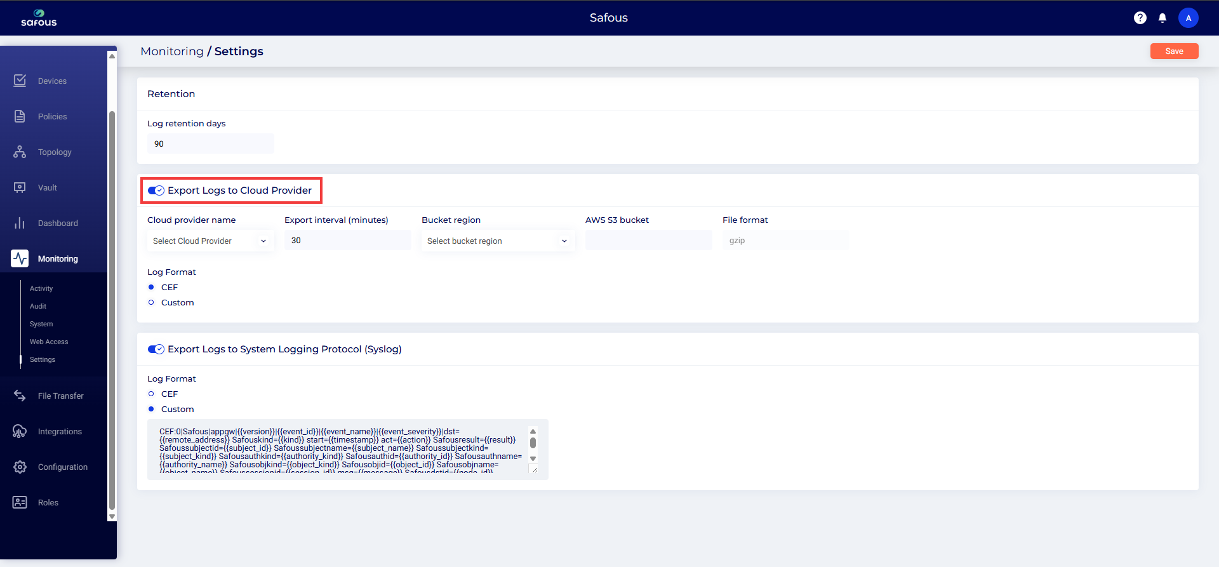
Task: Disable Export Logs to Cloud Provider toggle
Action: coord(156,190)
